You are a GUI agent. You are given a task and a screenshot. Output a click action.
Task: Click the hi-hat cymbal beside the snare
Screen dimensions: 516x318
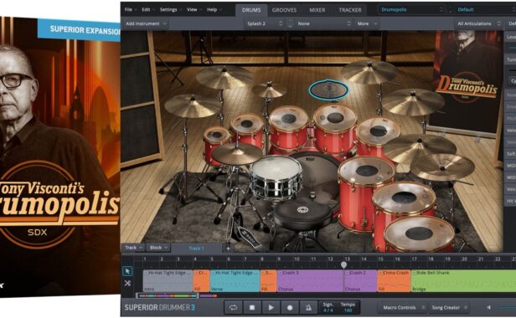pos(236,154)
